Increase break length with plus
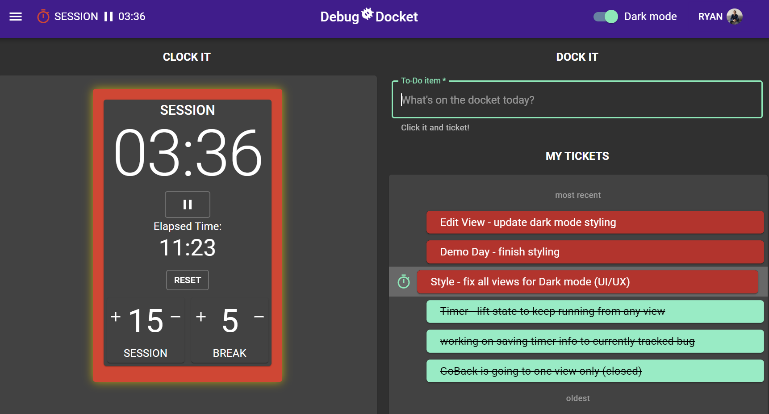This screenshot has height=414, width=769. pyautogui.click(x=201, y=316)
